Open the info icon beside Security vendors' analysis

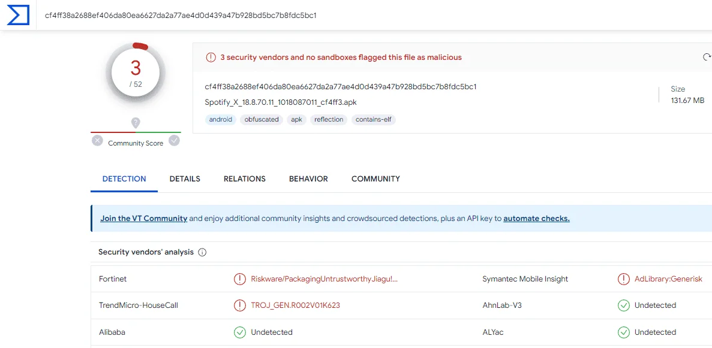click(203, 252)
